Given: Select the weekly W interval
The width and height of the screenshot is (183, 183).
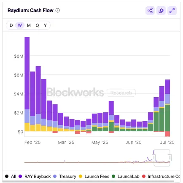Looking at the screenshot, I should pyautogui.click(x=20, y=25).
